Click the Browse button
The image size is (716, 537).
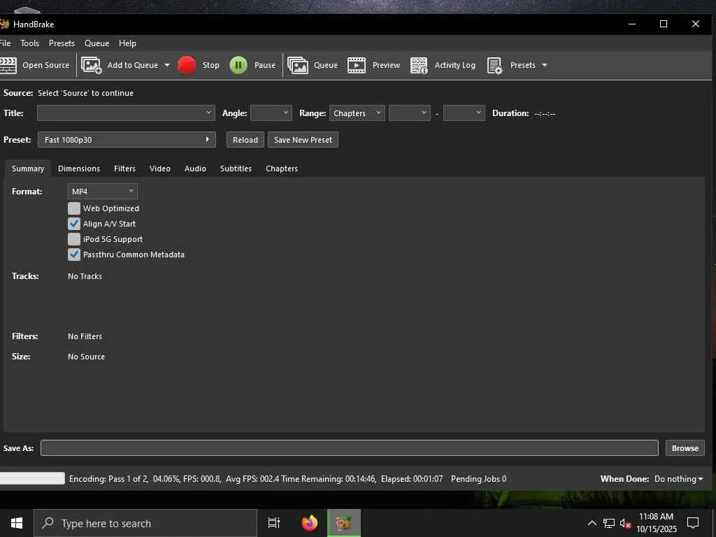click(685, 448)
